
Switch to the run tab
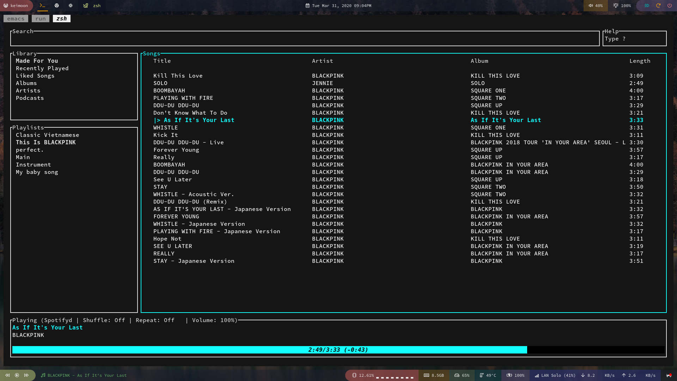tap(41, 19)
